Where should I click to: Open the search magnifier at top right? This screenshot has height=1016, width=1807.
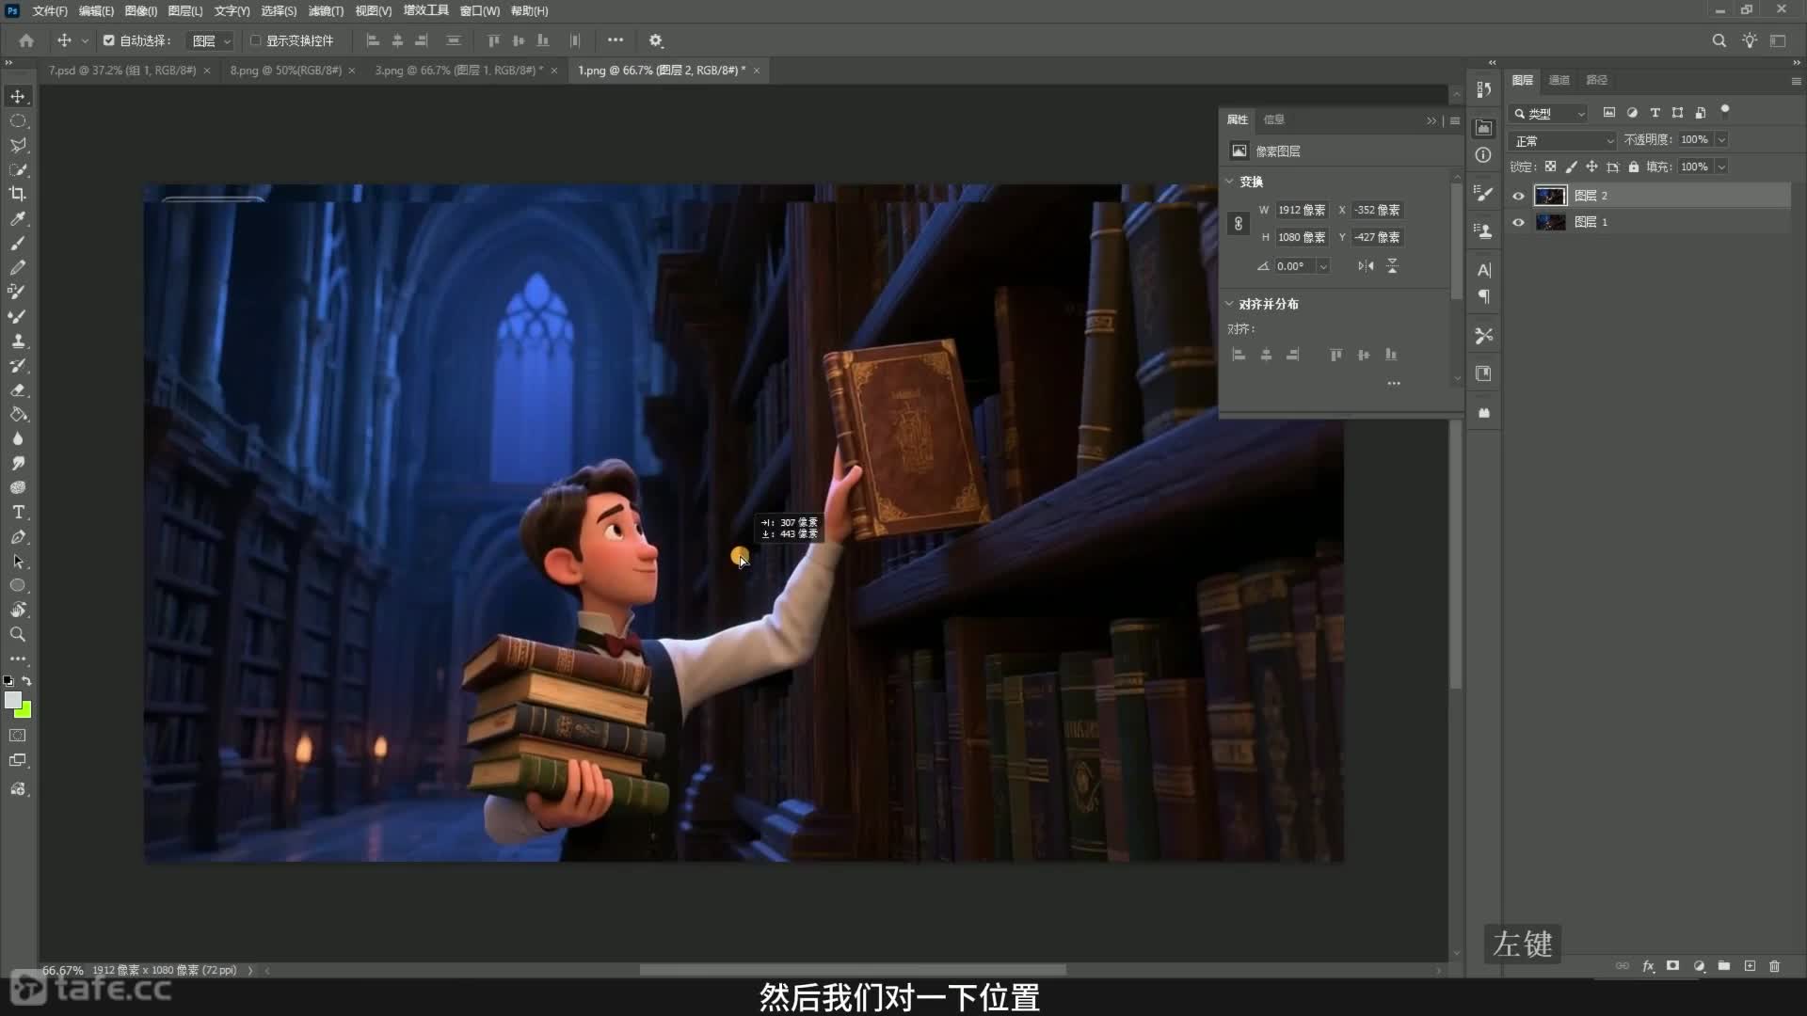1719,40
